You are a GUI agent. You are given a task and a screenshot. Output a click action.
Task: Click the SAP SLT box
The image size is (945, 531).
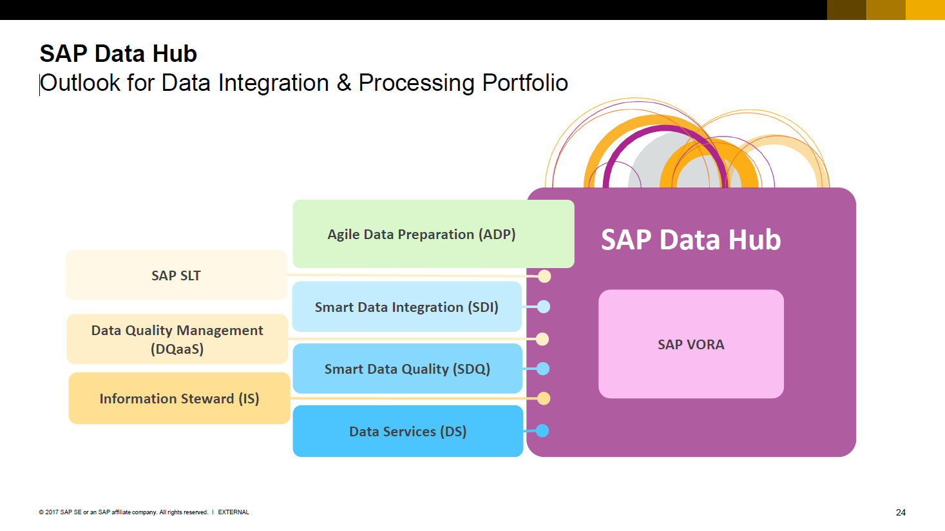coord(176,276)
